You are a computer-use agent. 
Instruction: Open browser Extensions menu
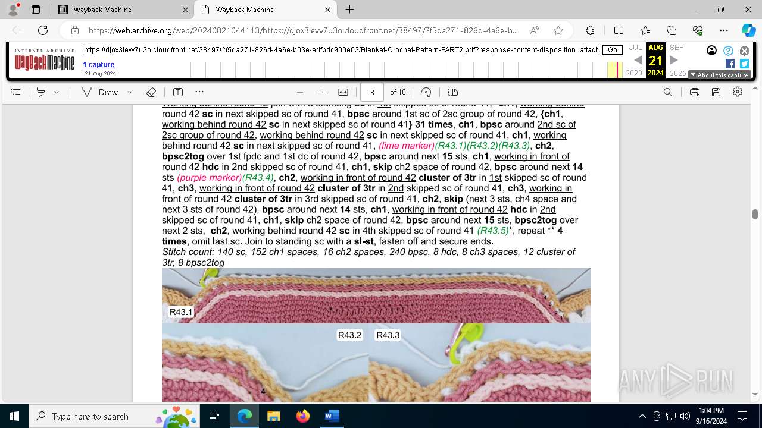[x=590, y=30]
